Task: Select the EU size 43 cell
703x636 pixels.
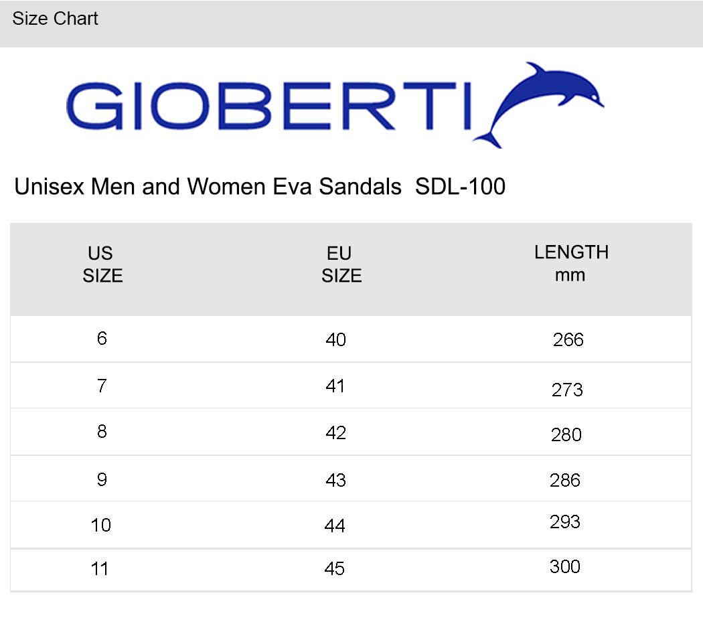Action: [x=336, y=481]
